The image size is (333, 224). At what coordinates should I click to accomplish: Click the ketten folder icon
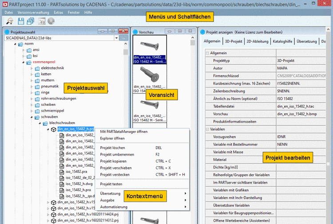[37, 74]
